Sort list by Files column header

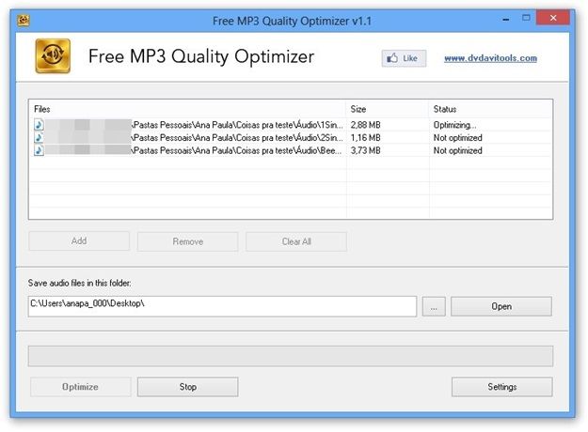[x=187, y=109]
